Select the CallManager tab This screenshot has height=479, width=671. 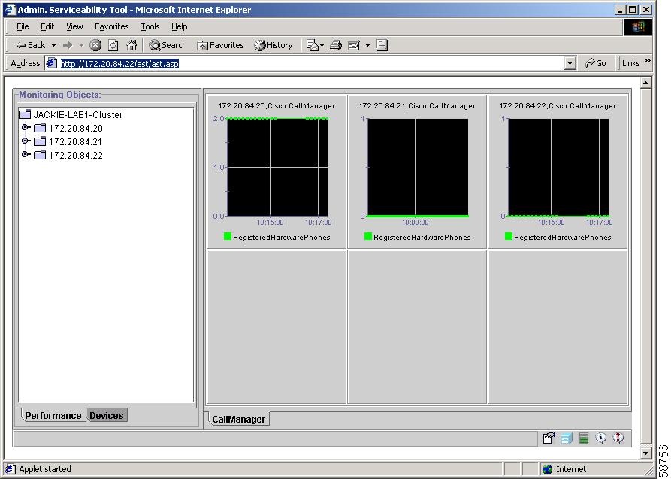click(x=238, y=419)
